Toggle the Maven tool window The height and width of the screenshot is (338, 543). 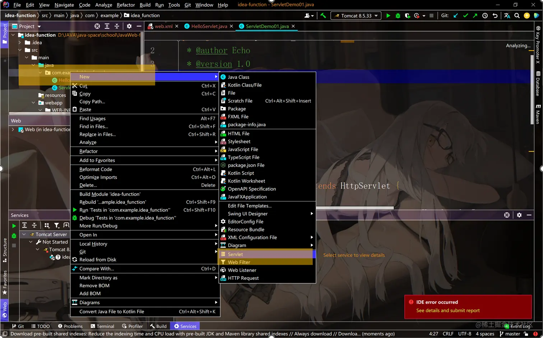pos(538,114)
